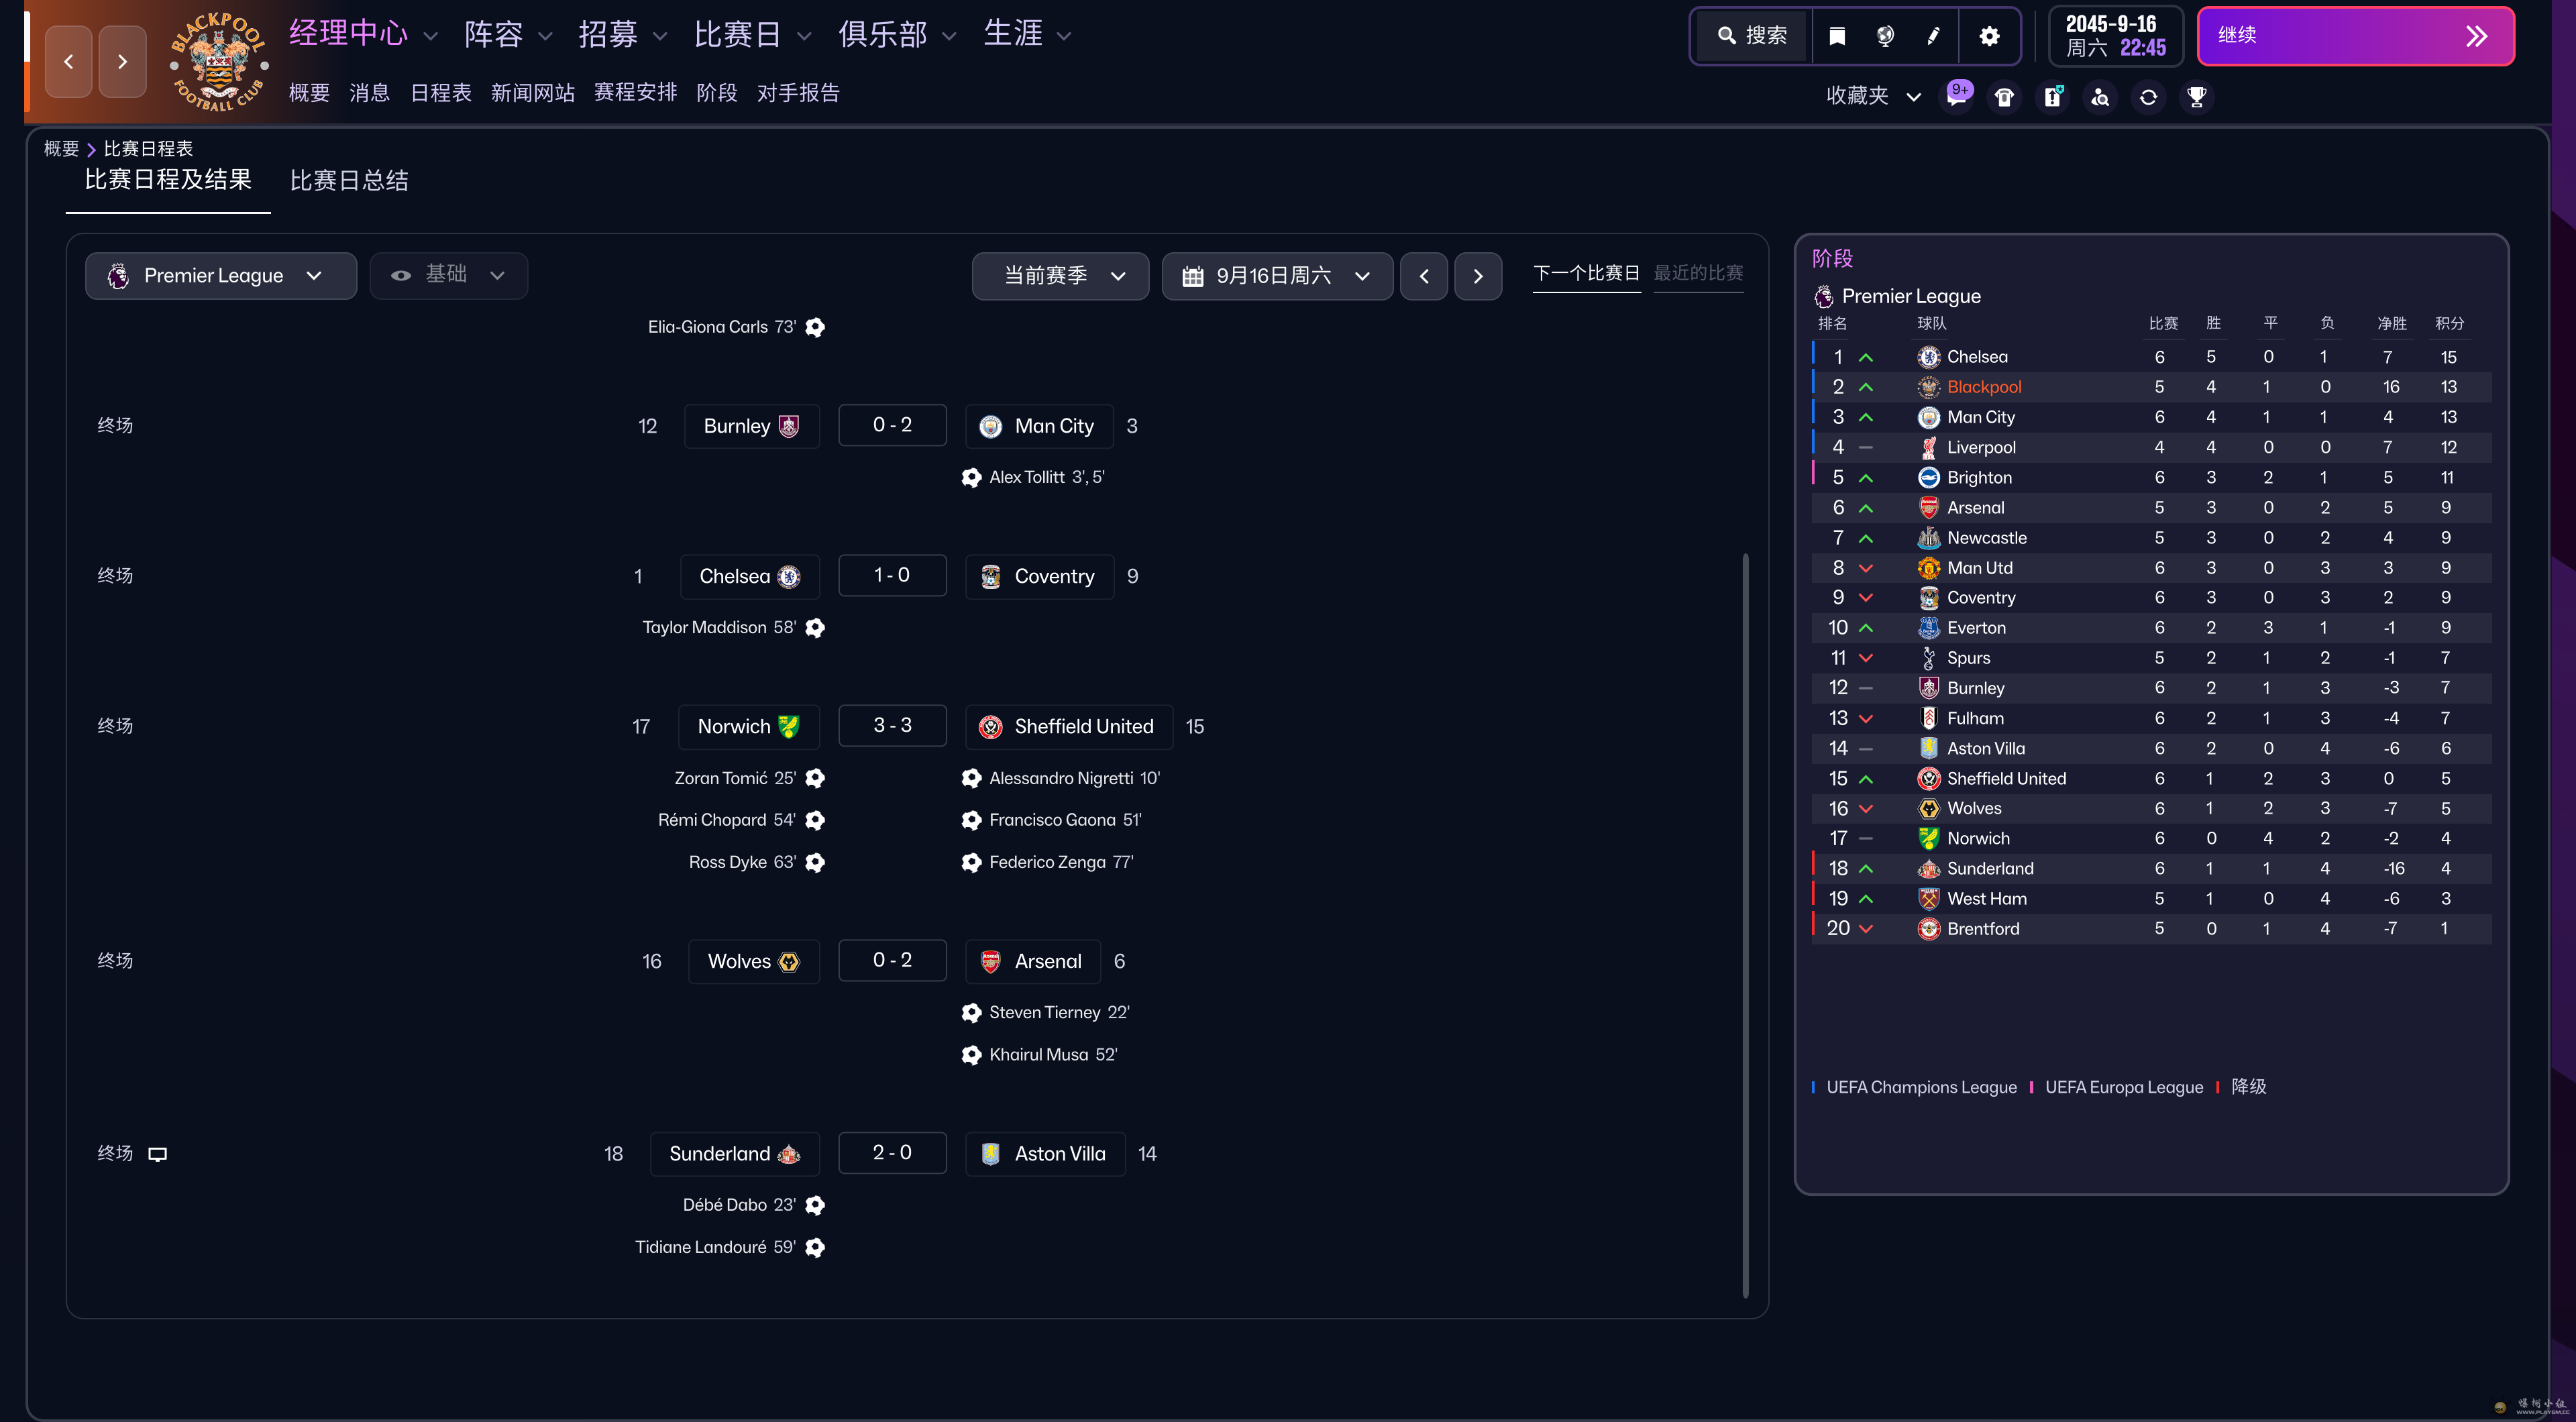Image resolution: width=2576 pixels, height=1422 pixels.
Task: Open the 基础 view dropdown
Action: coord(449,276)
